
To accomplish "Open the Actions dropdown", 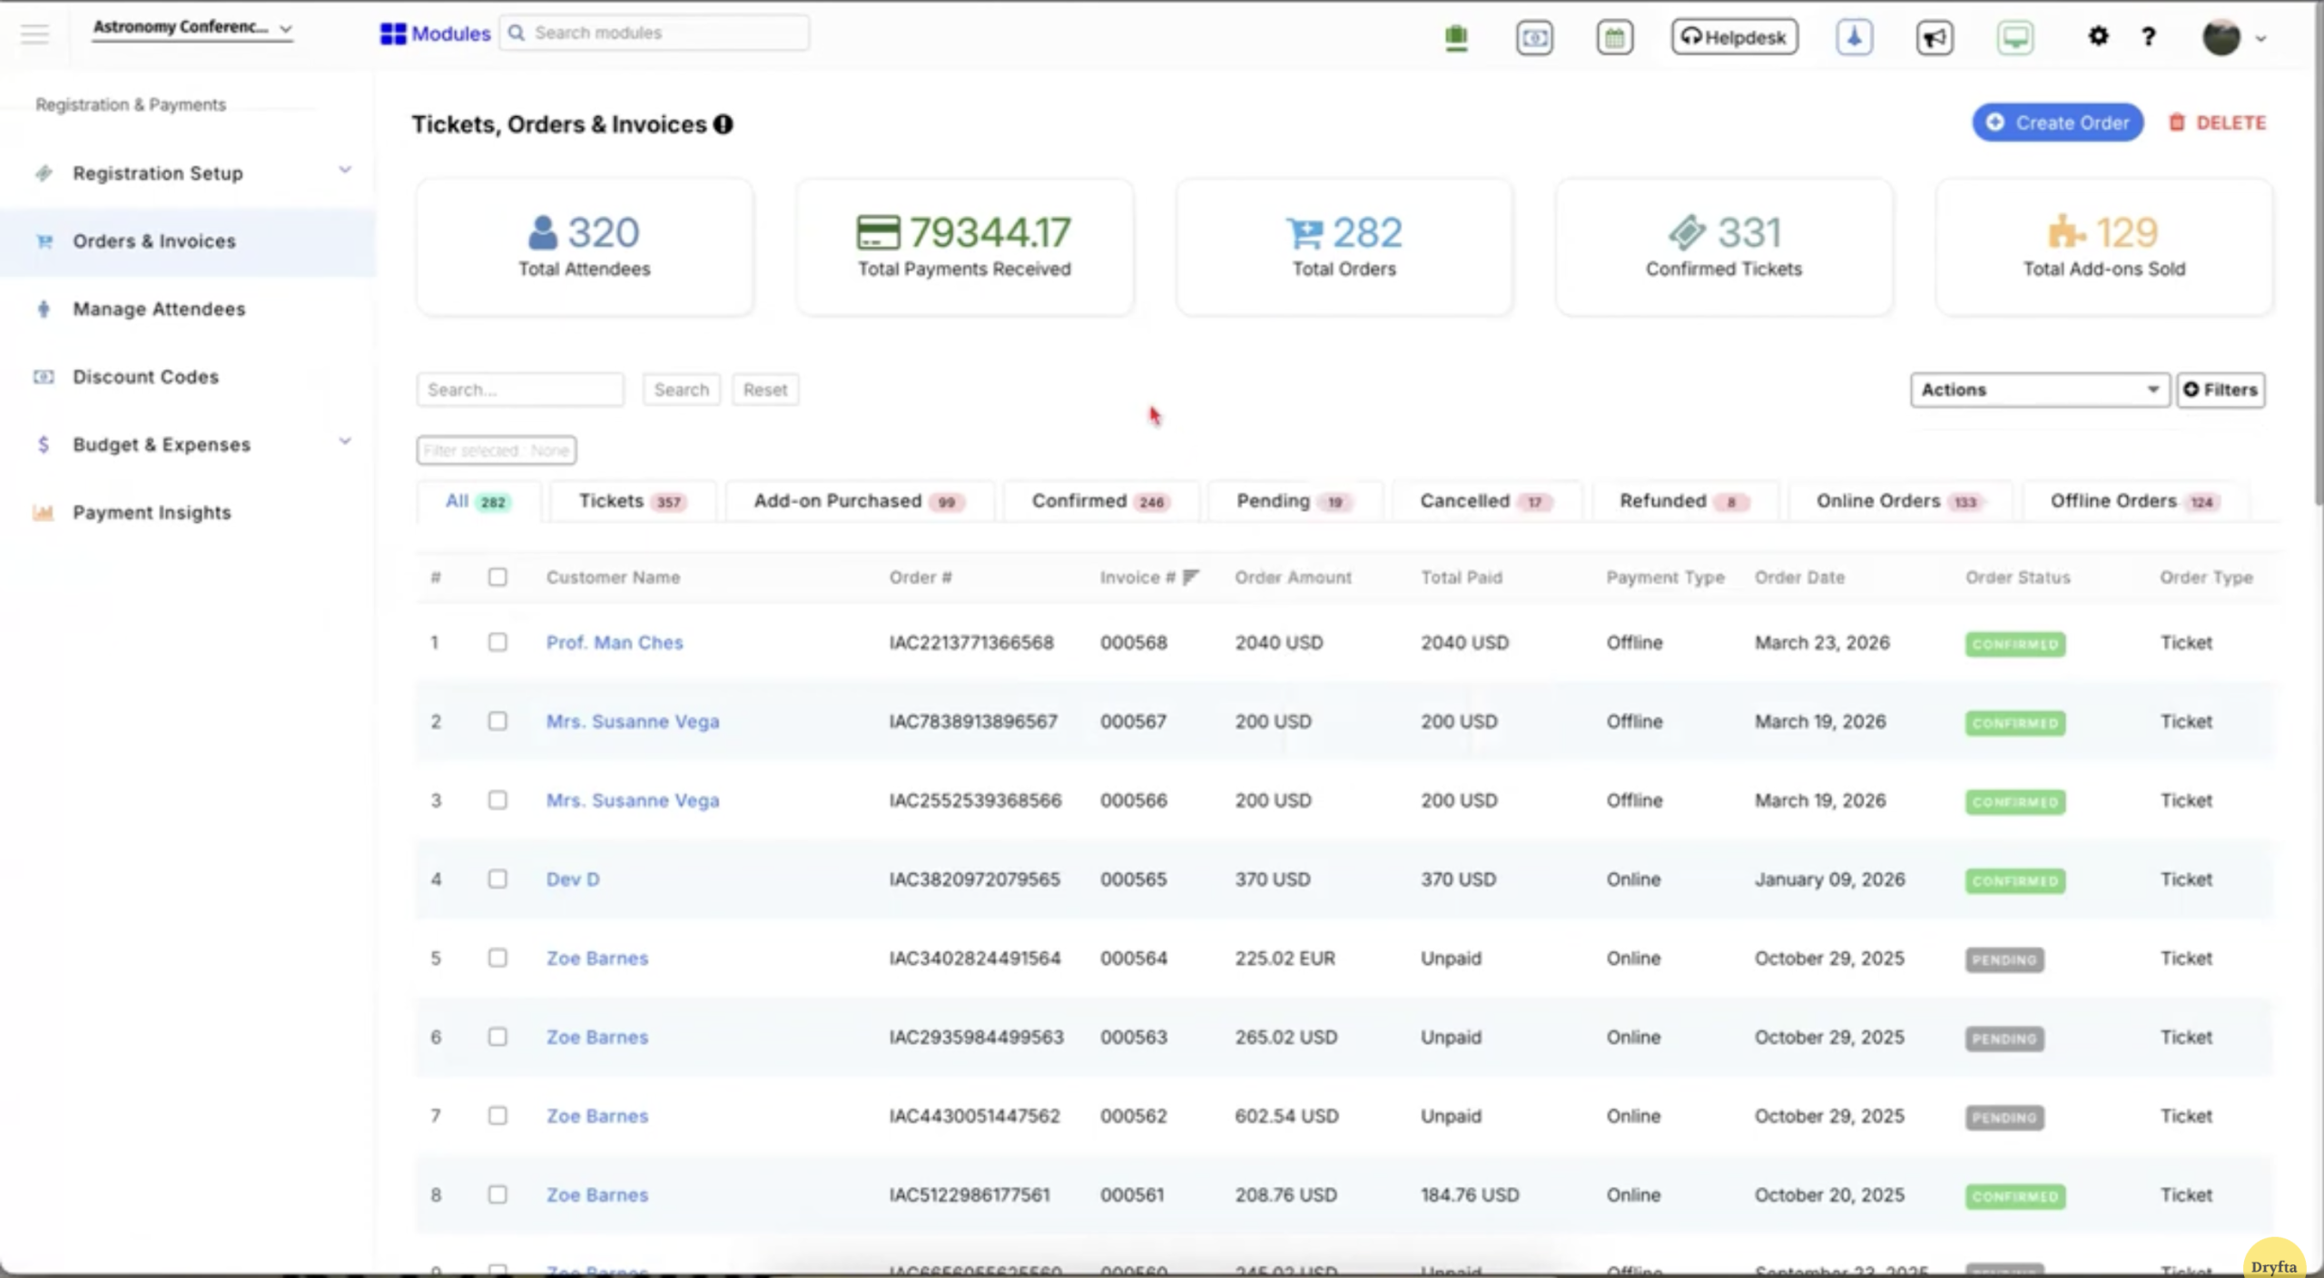I will 2039,389.
